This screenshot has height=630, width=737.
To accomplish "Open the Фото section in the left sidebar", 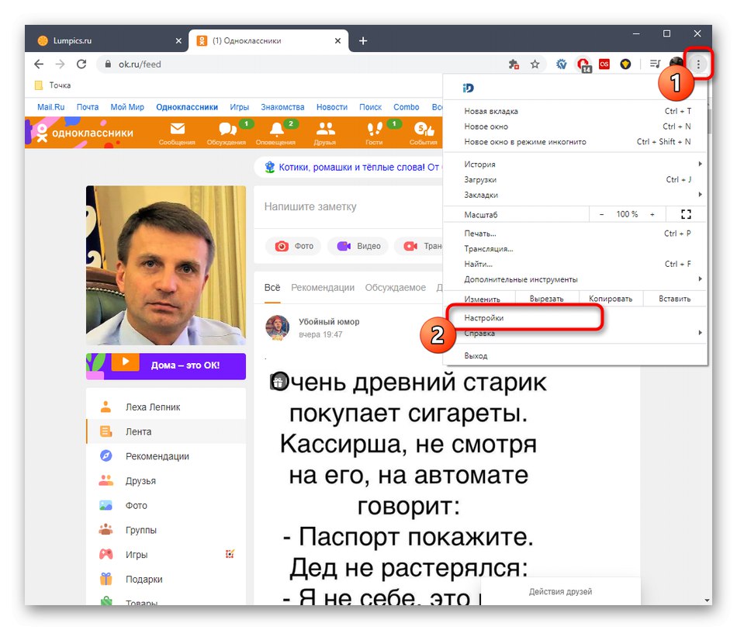I will tap(135, 505).
